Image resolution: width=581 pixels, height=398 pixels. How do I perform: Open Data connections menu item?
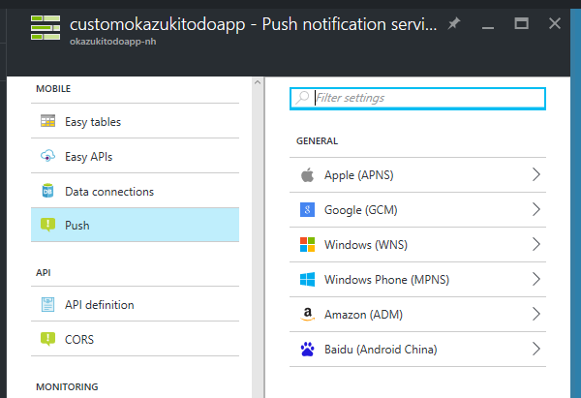[135, 191]
